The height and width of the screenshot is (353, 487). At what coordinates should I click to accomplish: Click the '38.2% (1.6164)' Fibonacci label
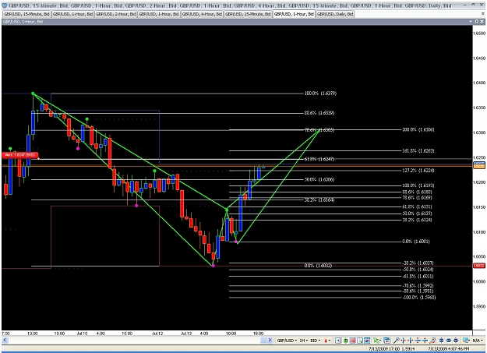[319, 199]
